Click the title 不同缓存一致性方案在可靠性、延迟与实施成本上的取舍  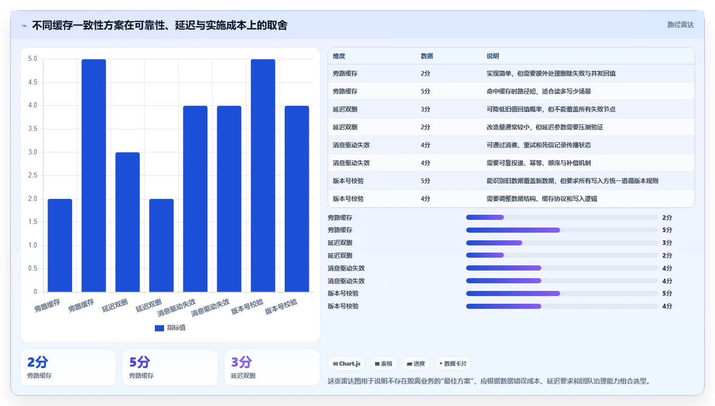click(x=159, y=25)
